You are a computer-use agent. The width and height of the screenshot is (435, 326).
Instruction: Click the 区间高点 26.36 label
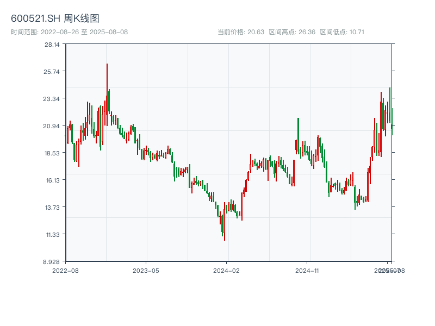click(x=292, y=32)
